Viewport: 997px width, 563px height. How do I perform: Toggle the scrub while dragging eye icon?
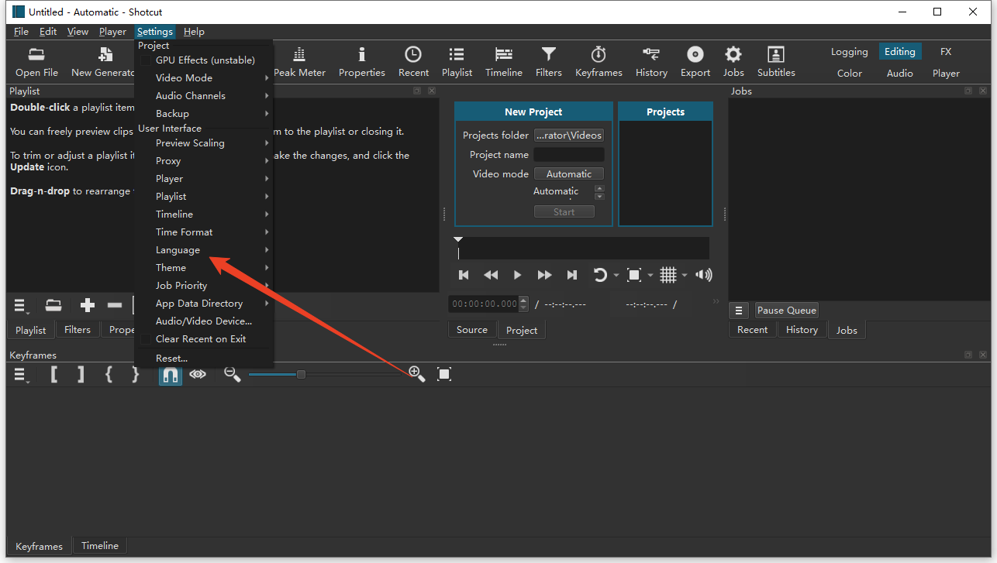click(198, 374)
